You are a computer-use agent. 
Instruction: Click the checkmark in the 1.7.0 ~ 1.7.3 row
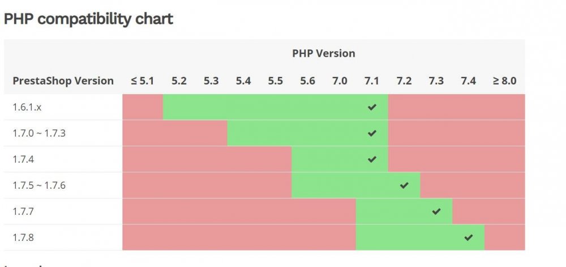pos(372,133)
